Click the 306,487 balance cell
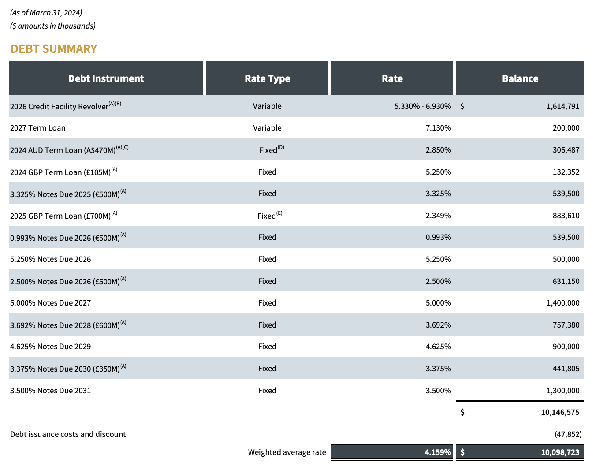Image resolution: width=603 pixels, height=470 pixels. click(566, 150)
